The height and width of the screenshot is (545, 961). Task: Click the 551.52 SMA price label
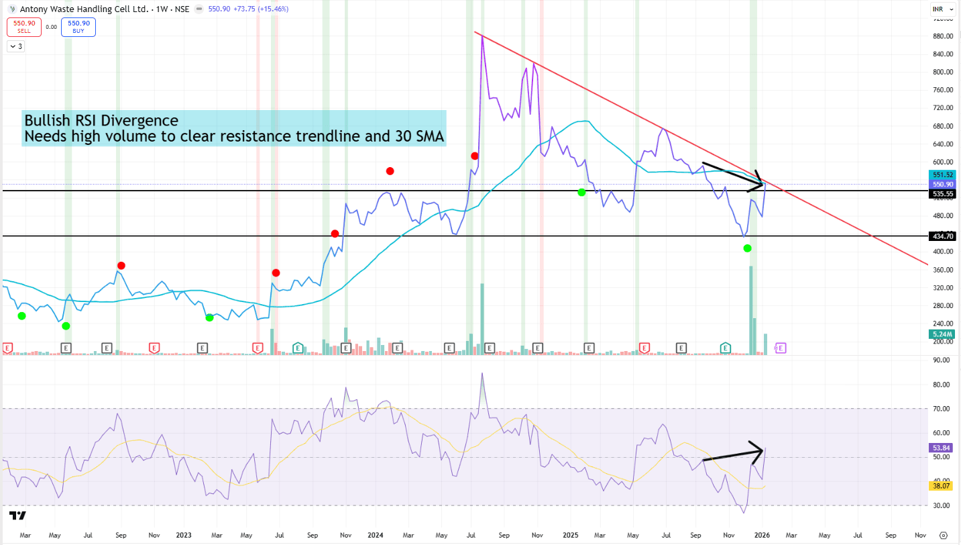pos(943,175)
